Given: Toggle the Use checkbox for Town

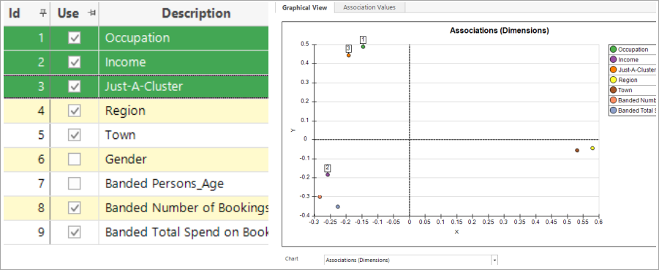Looking at the screenshot, I should pyautogui.click(x=75, y=135).
